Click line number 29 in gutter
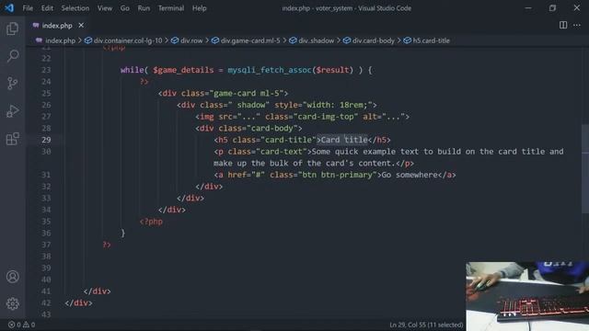 [46, 140]
